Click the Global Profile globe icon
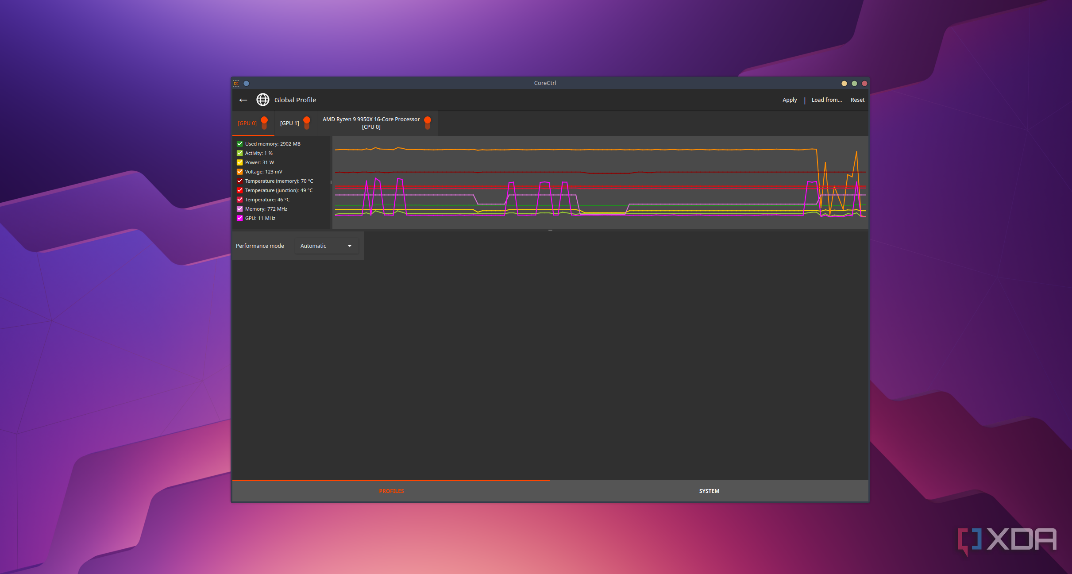Viewport: 1072px width, 574px height. [x=263, y=100]
